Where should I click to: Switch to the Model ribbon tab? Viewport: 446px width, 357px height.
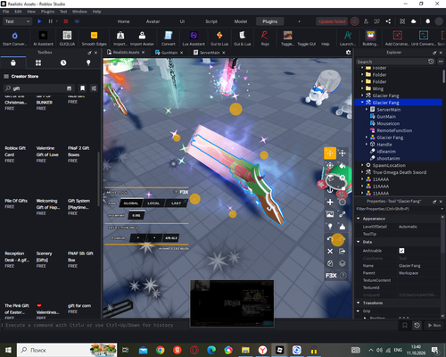[x=241, y=21]
